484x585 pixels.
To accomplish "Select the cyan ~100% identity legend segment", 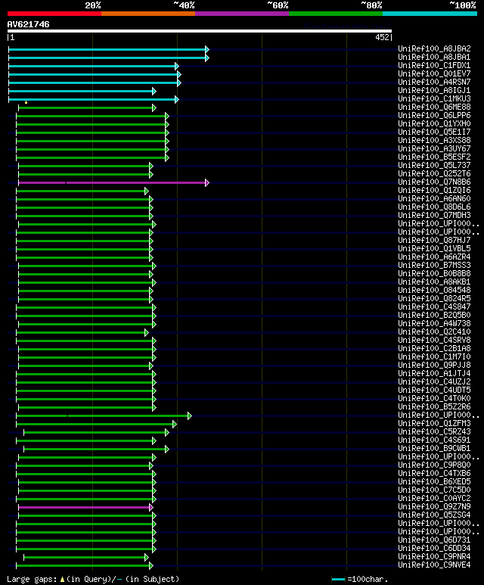I will coord(430,14).
